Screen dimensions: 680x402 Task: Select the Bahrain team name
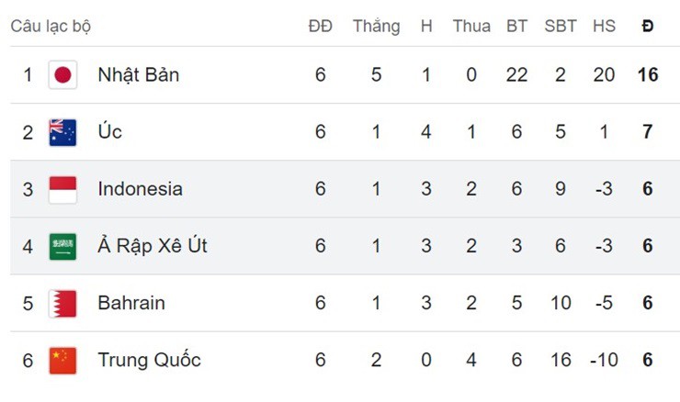pos(131,303)
